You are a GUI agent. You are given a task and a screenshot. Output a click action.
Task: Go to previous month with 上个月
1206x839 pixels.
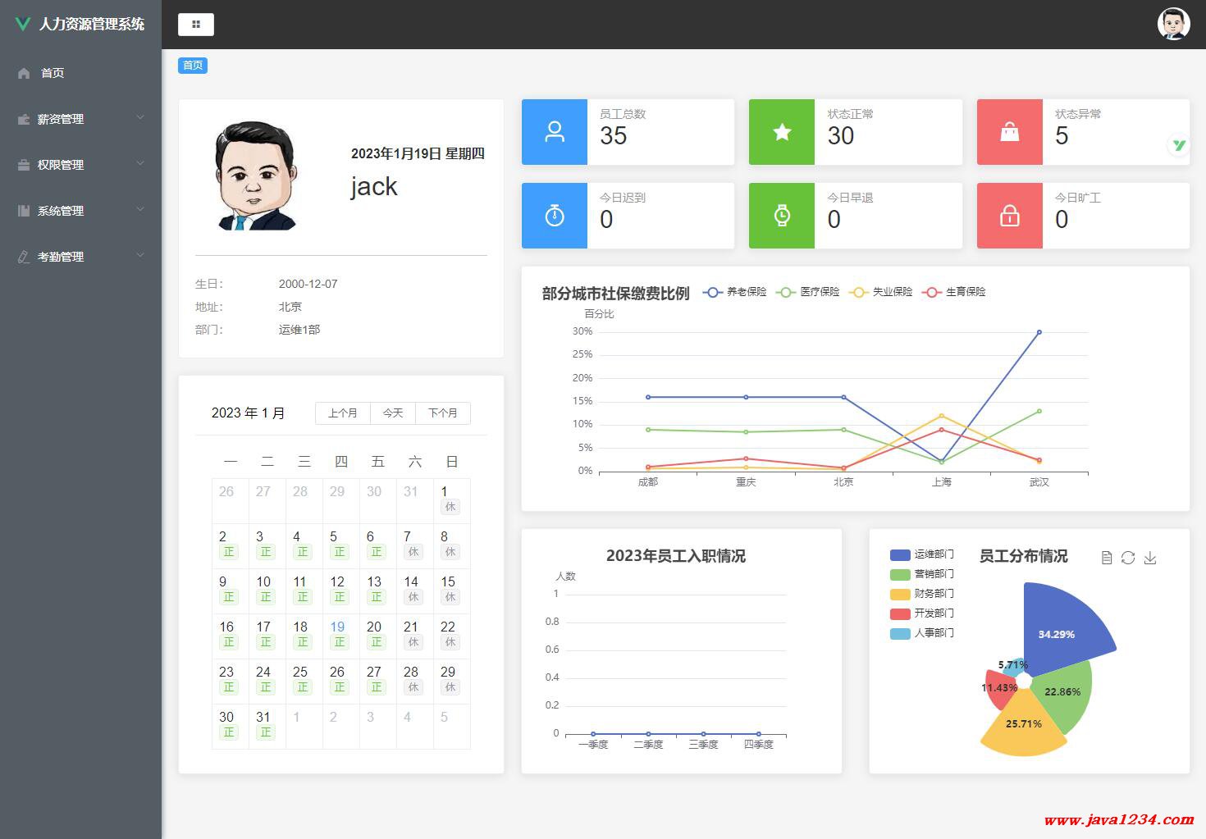(342, 413)
